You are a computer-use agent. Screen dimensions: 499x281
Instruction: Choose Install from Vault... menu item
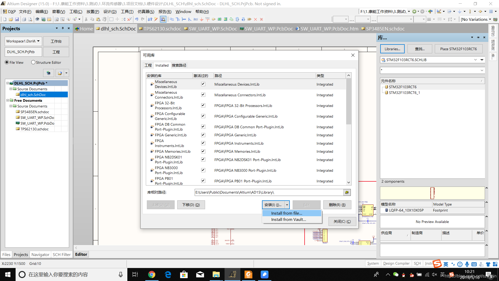pyautogui.click(x=292, y=219)
